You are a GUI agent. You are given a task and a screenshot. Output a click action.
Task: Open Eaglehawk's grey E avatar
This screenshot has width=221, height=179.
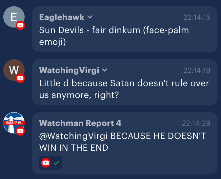click(14, 17)
